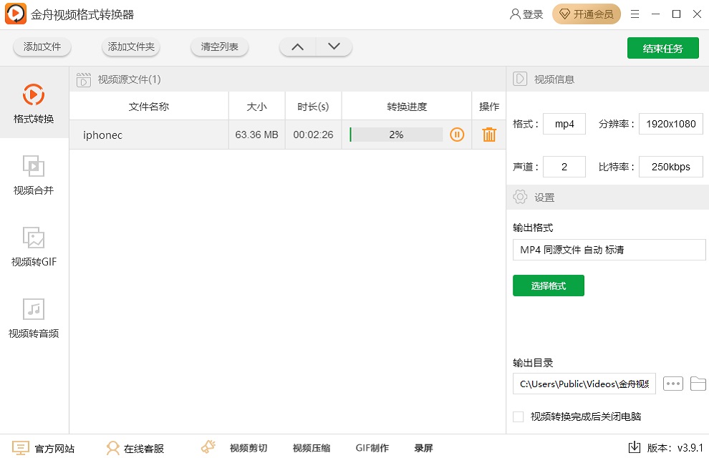Screen dimensions: 709x458
Task: Open 视频转音频 conversion
Action: point(34,317)
